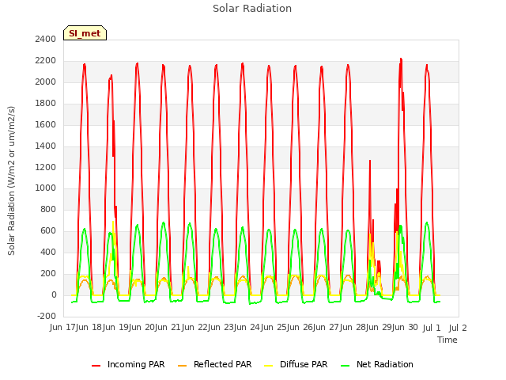Click the 29Jun x-axis tick label

(393, 328)
